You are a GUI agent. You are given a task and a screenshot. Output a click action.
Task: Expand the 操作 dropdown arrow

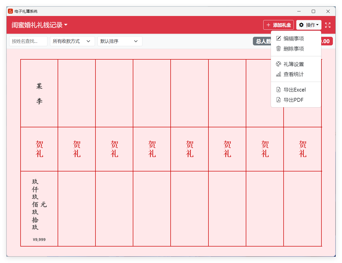[x=317, y=25]
